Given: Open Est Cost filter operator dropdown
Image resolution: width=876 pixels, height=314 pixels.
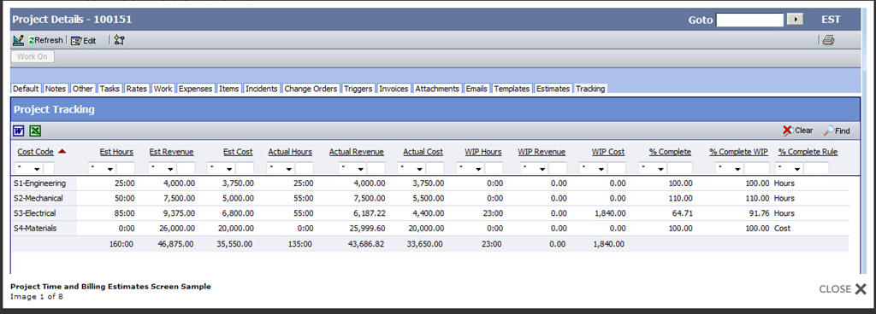Looking at the screenshot, I should (x=222, y=168).
